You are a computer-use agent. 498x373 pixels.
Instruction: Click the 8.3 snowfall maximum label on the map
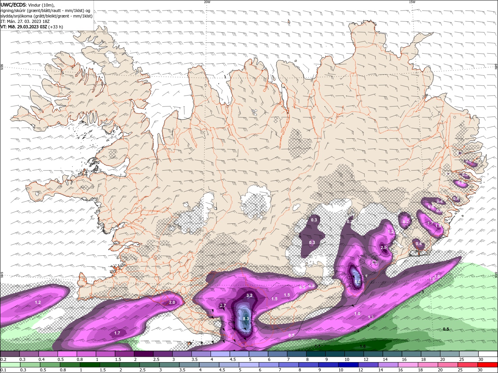click(x=245, y=319)
